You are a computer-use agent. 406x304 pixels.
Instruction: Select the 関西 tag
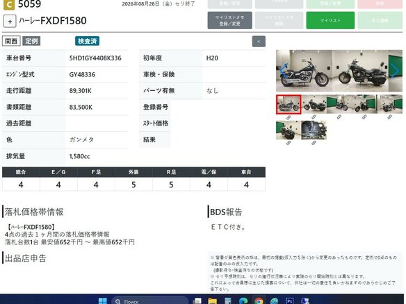[11, 41]
